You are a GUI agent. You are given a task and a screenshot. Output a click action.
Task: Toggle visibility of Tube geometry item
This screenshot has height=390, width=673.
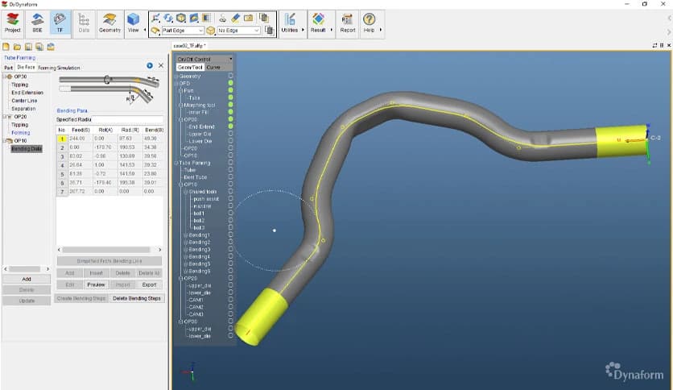pos(230,97)
